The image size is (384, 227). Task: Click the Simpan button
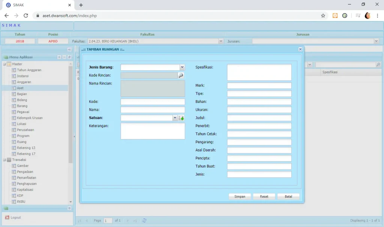[x=240, y=196]
